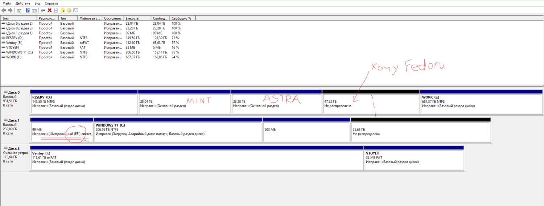This screenshot has width=544, height=206.
Task: Select WINDOWS 11 (C:) partition block on Disk 1
Action: pos(178,129)
